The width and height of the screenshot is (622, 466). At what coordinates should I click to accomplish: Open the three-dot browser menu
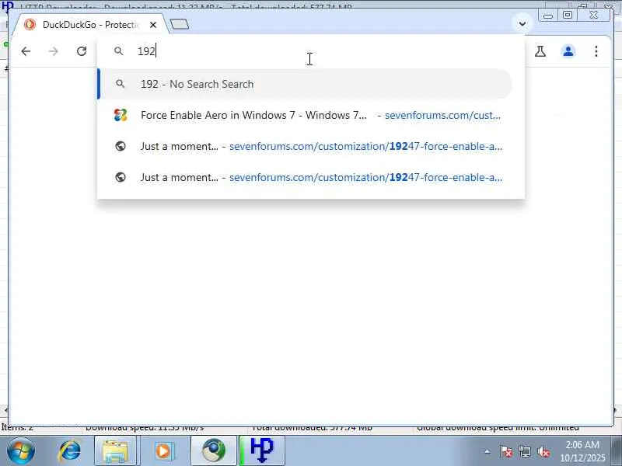pyautogui.click(x=596, y=51)
